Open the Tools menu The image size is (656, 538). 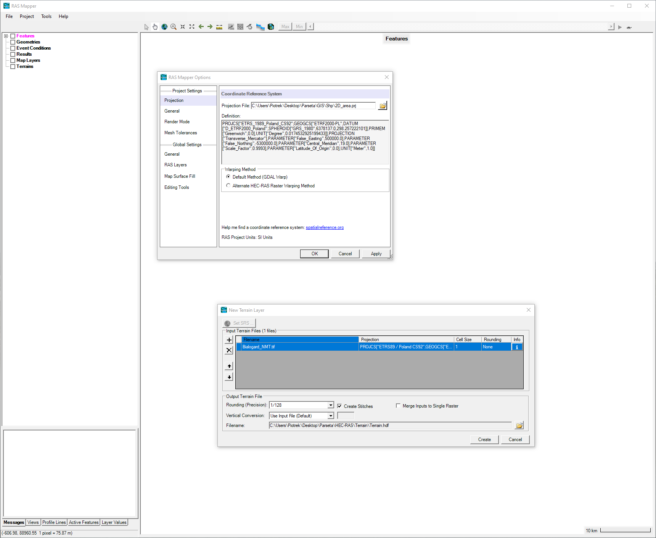pos(46,16)
